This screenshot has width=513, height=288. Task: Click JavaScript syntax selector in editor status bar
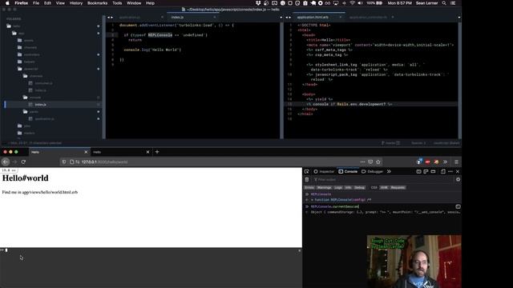click(x=446, y=143)
